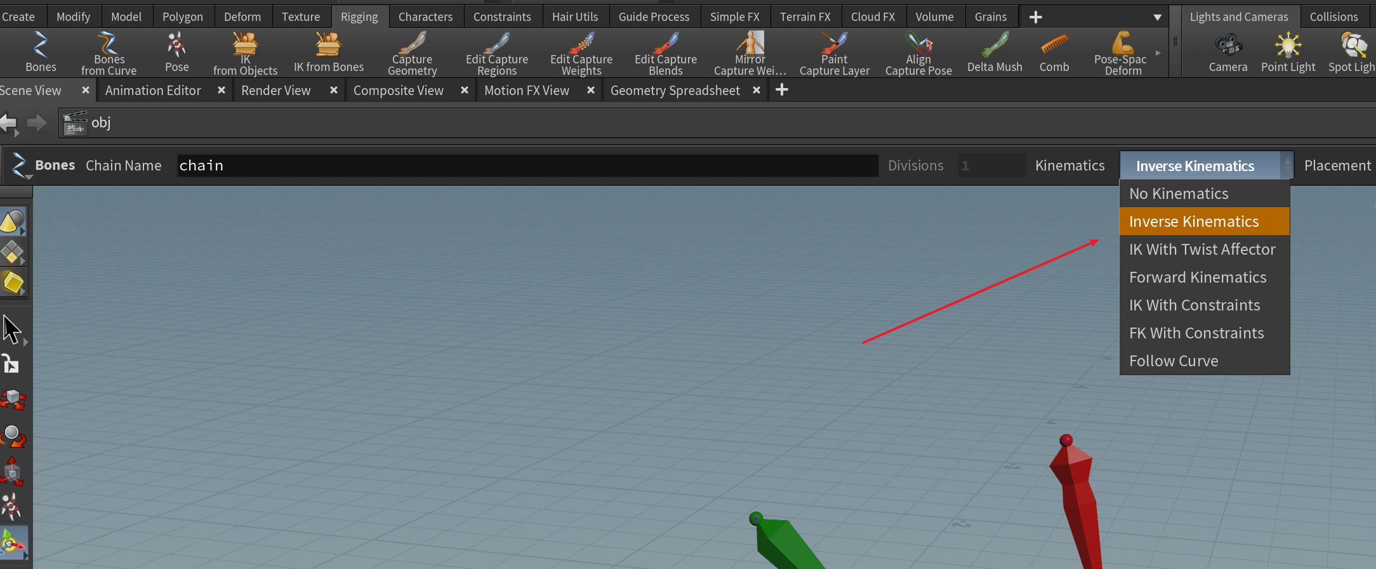The width and height of the screenshot is (1376, 569).
Task: Choose IK With Twist Affector
Action: (1205, 250)
